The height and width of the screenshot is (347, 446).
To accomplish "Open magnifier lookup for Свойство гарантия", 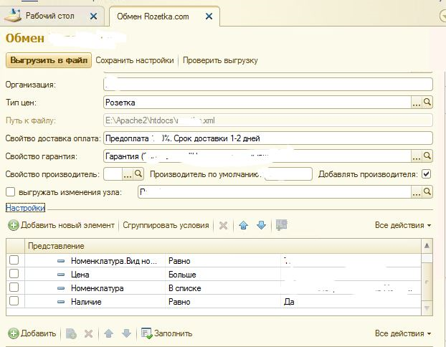I will [427, 156].
